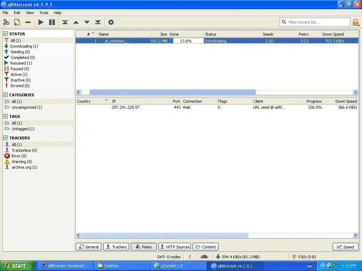
Task: Open the Windows start button
Action: pos(16,266)
